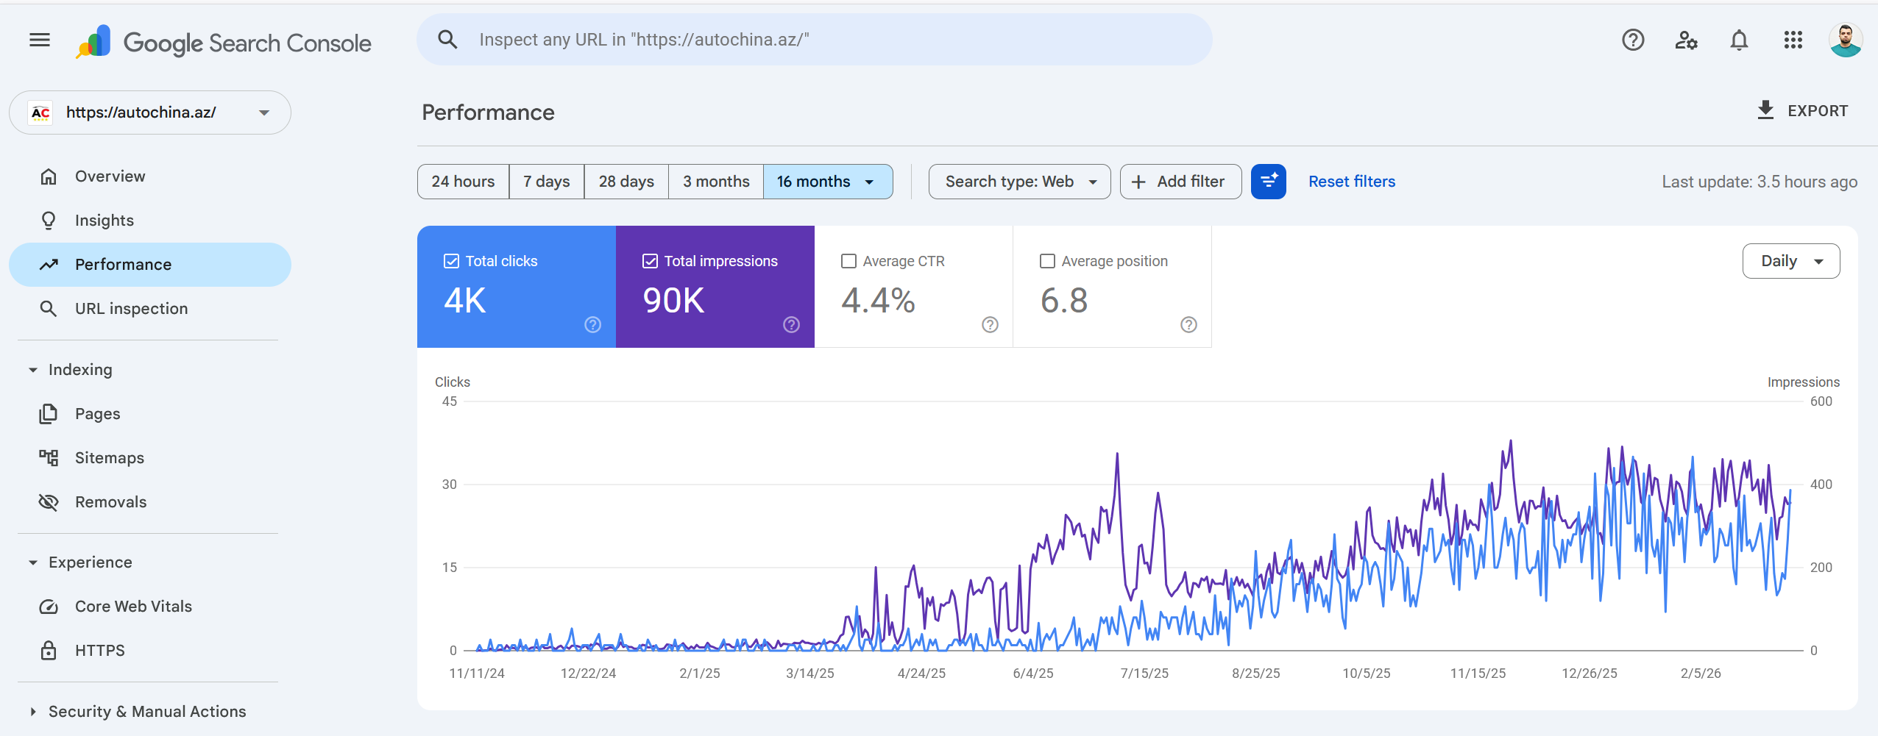
Task: Click the Reset filters link
Action: tap(1351, 182)
